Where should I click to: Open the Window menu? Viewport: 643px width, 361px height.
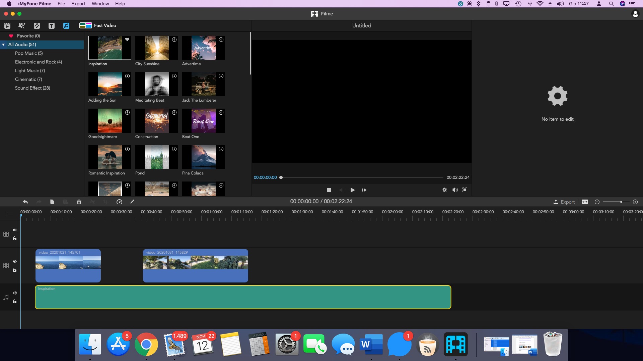(100, 4)
